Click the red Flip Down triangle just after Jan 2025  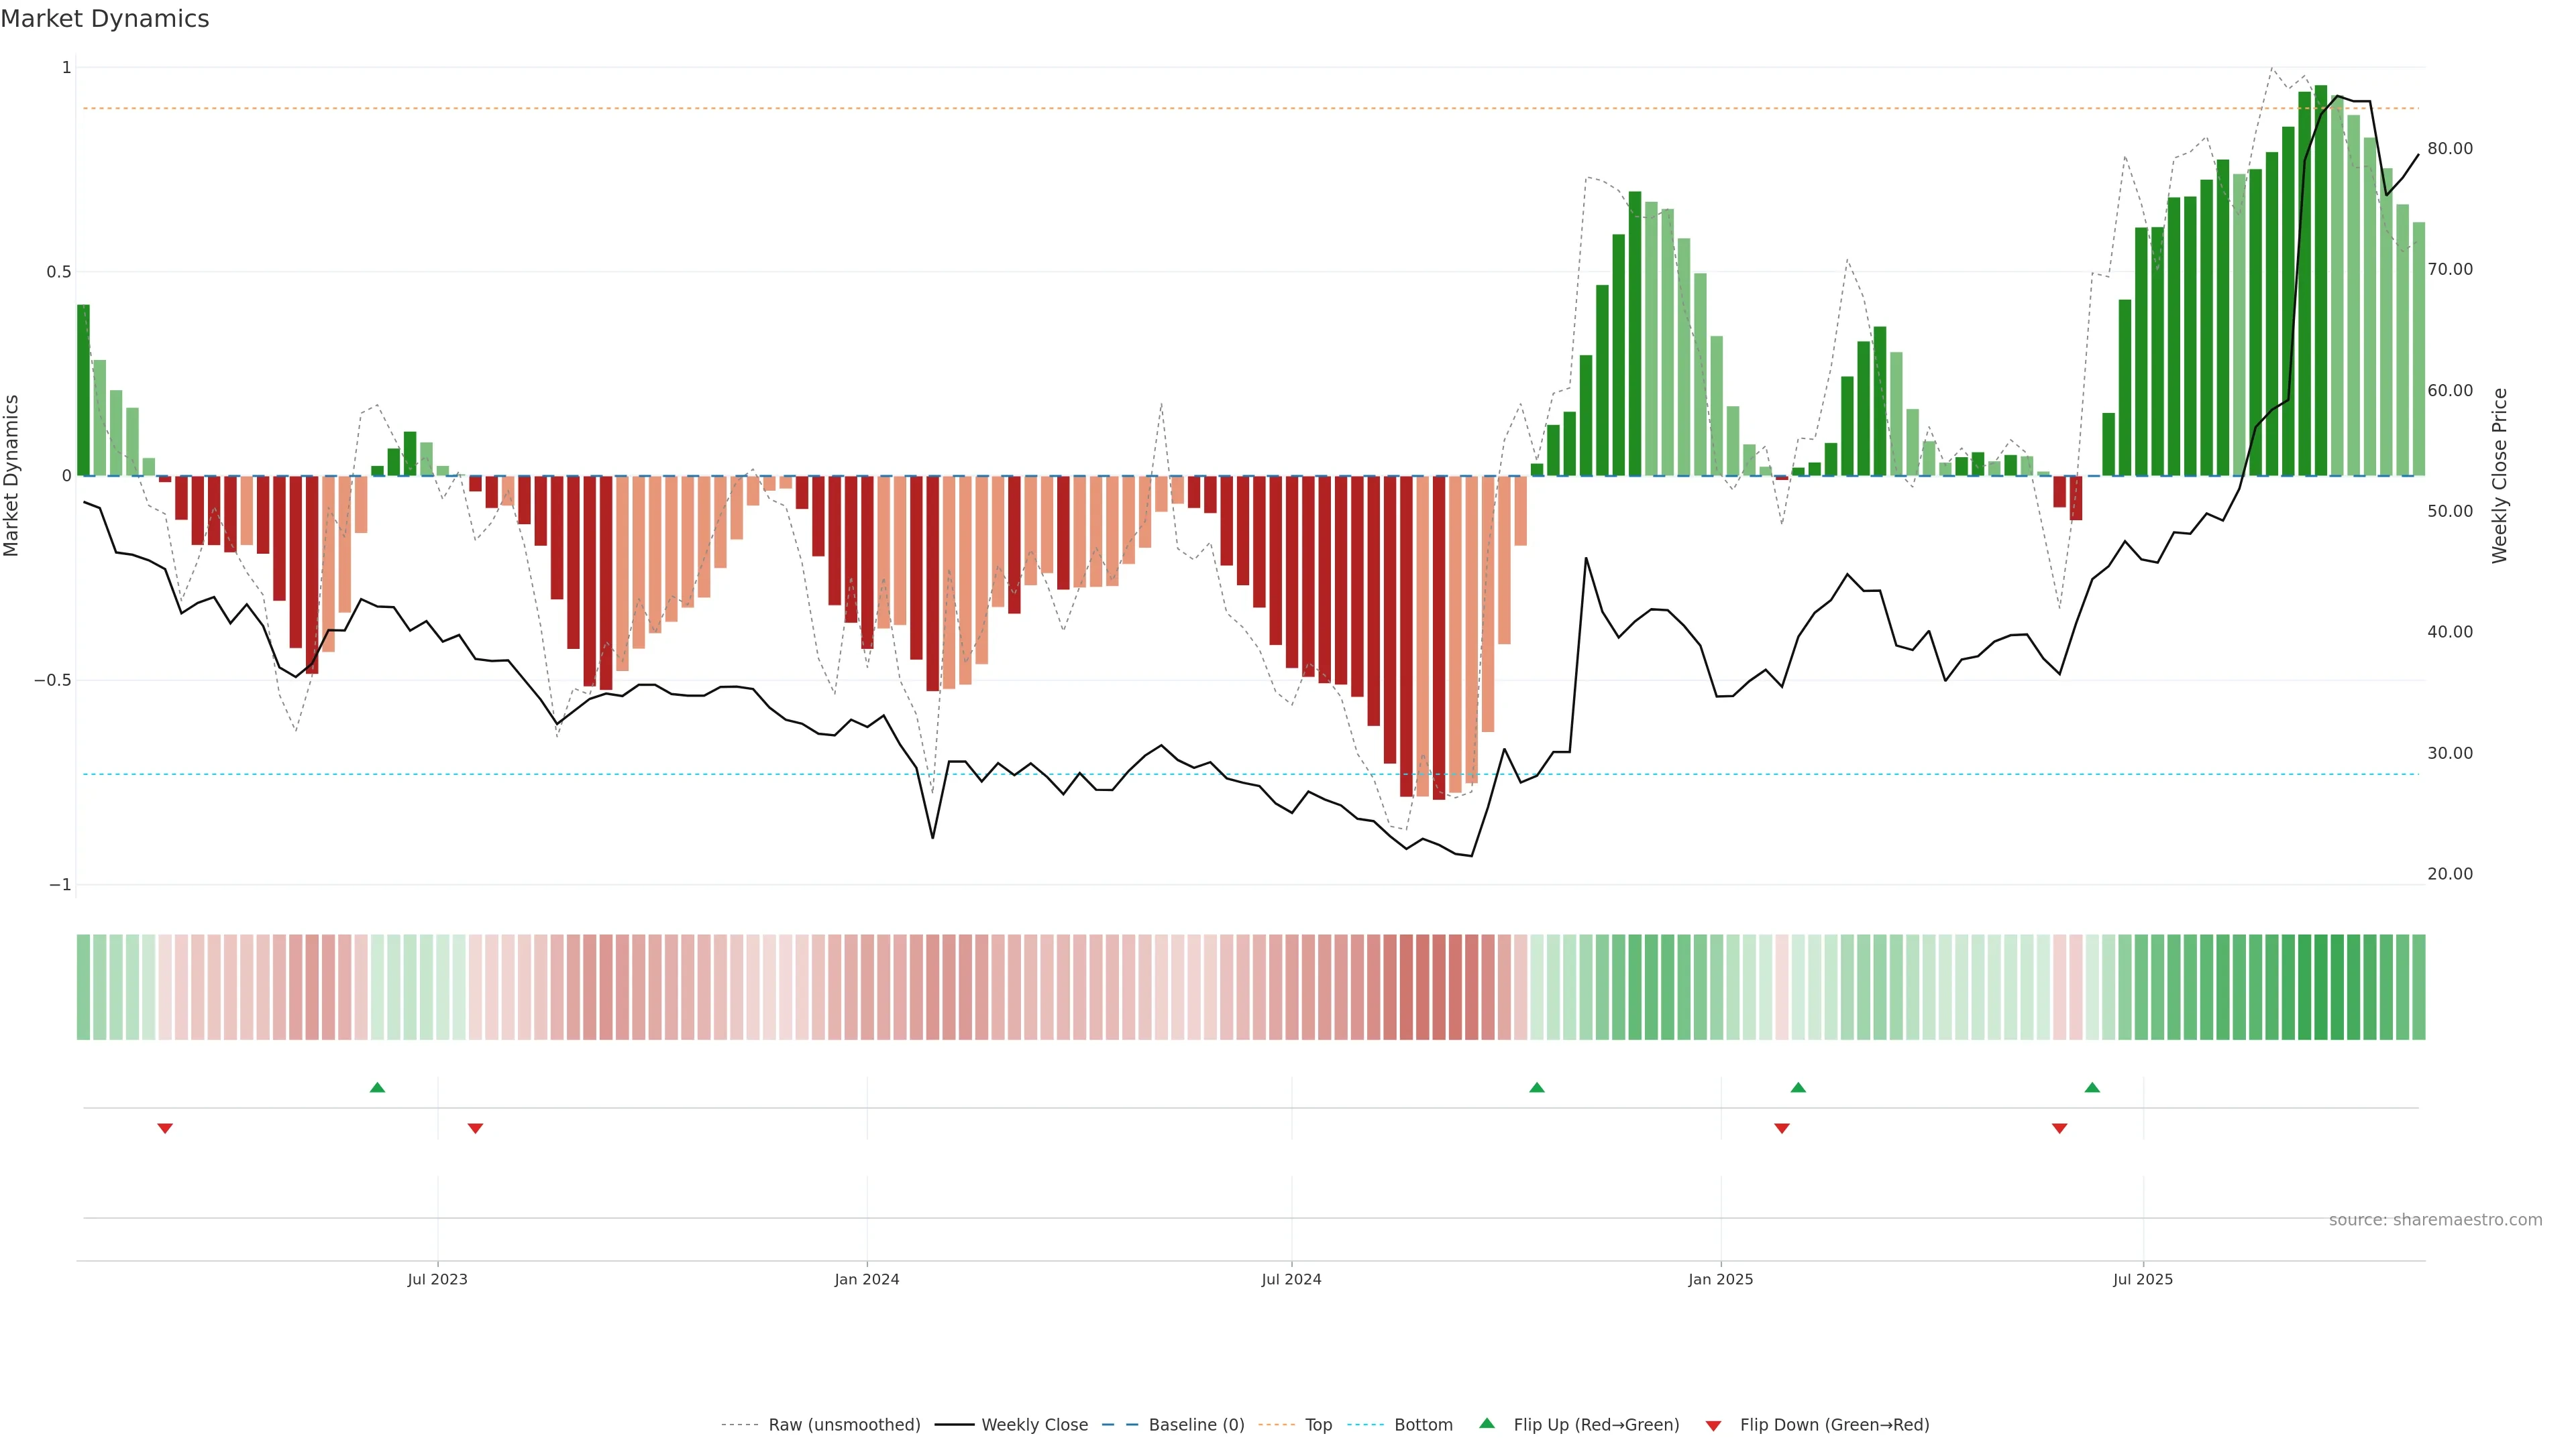coord(1781,1128)
